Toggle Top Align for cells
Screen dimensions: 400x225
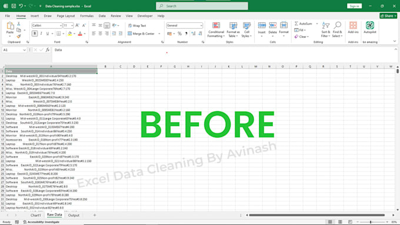94,25
